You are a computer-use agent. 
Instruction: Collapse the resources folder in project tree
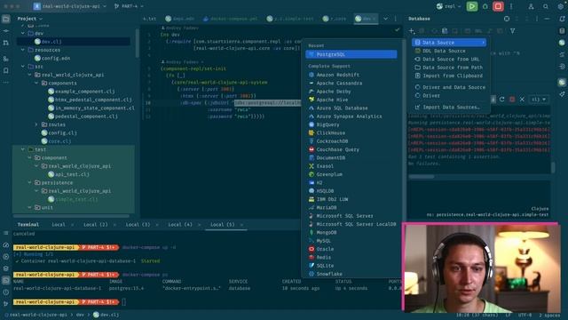coord(23,50)
